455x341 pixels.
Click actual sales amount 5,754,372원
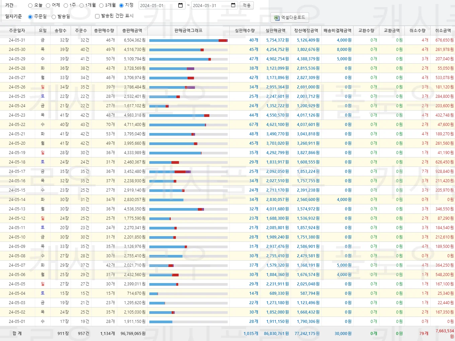tap(278, 40)
